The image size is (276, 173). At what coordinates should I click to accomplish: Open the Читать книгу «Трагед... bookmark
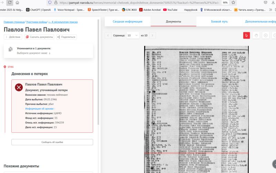tap(250, 10)
